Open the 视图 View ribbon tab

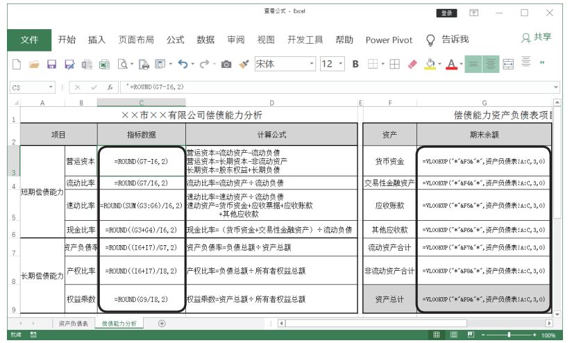[x=266, y=40]
